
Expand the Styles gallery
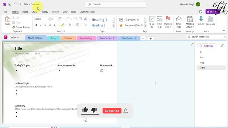(x=113, y=26)
